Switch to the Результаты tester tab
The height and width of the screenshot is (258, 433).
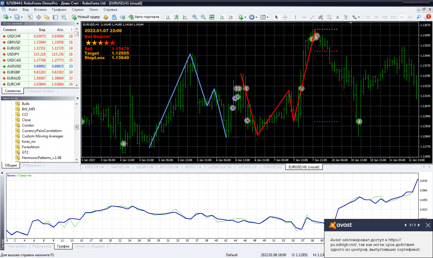pyautogui.click(x=42, y=246)
